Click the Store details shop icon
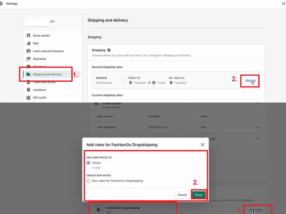This screenshot has width=286, height=214. [29, 36]
